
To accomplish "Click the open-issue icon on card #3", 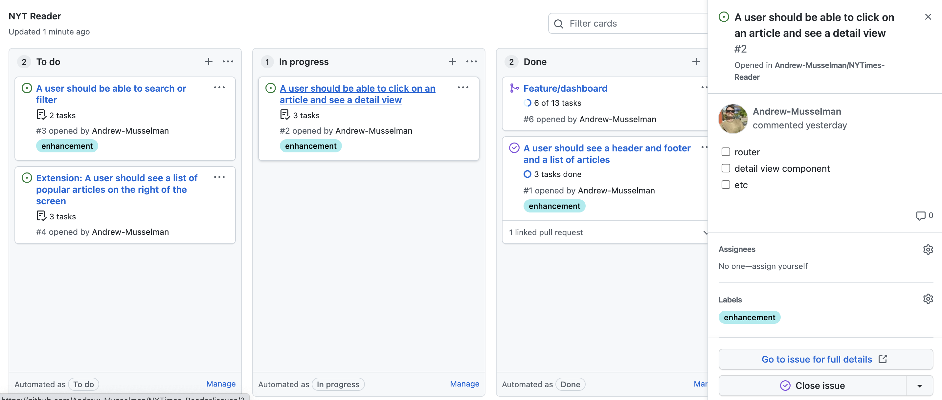I will pyautogui.click(x=26, y=88).
